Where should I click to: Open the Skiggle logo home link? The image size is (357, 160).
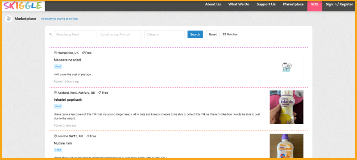pyautogui.click(x=23, y=6)
